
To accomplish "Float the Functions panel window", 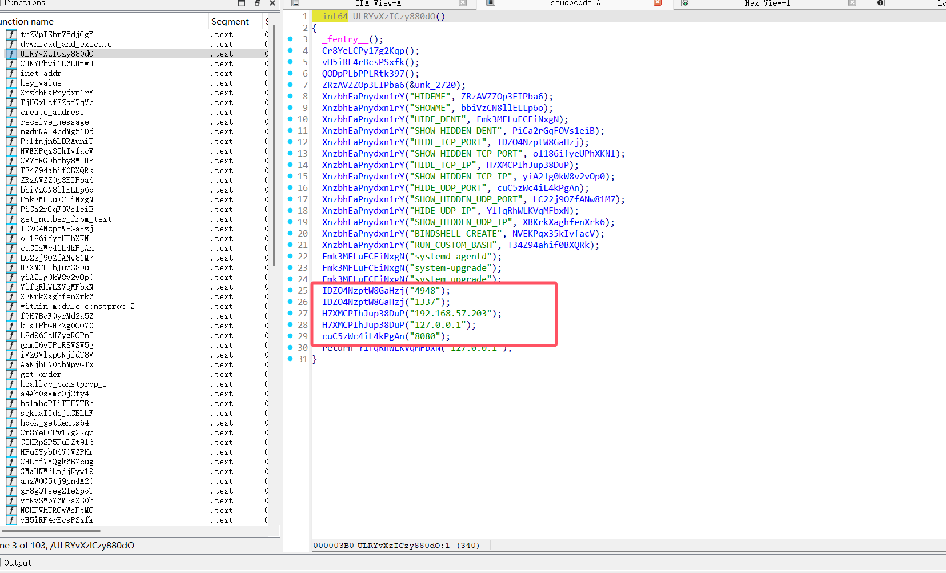I will pyautogui.click(x=242, y=3).
